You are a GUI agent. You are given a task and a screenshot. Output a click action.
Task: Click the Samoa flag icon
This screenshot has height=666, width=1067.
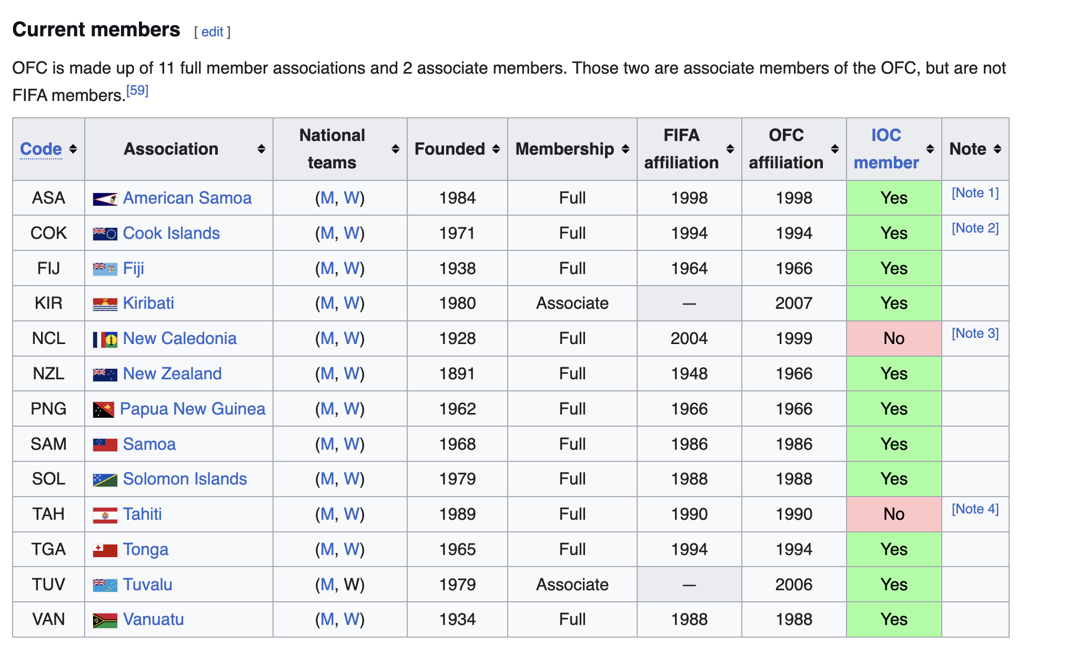[x=105, y=445]
